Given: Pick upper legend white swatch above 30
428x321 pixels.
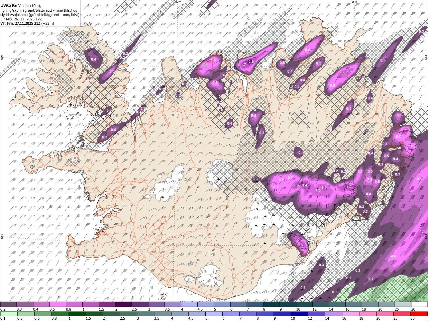Looking at the screenshot, I should pyautogui.click(x=419, y=305).
